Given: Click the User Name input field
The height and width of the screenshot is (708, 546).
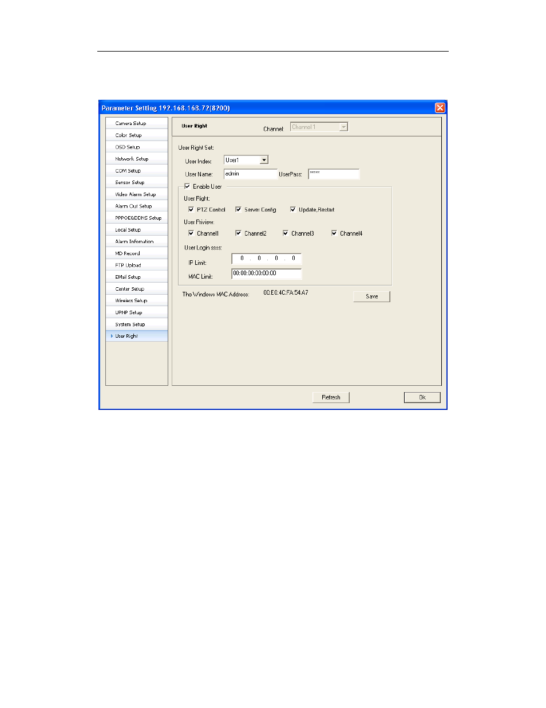Looking at the screenshot, I should 251,174.
